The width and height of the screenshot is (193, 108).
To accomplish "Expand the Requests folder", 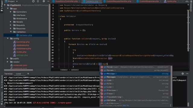I will click(11, 25).
